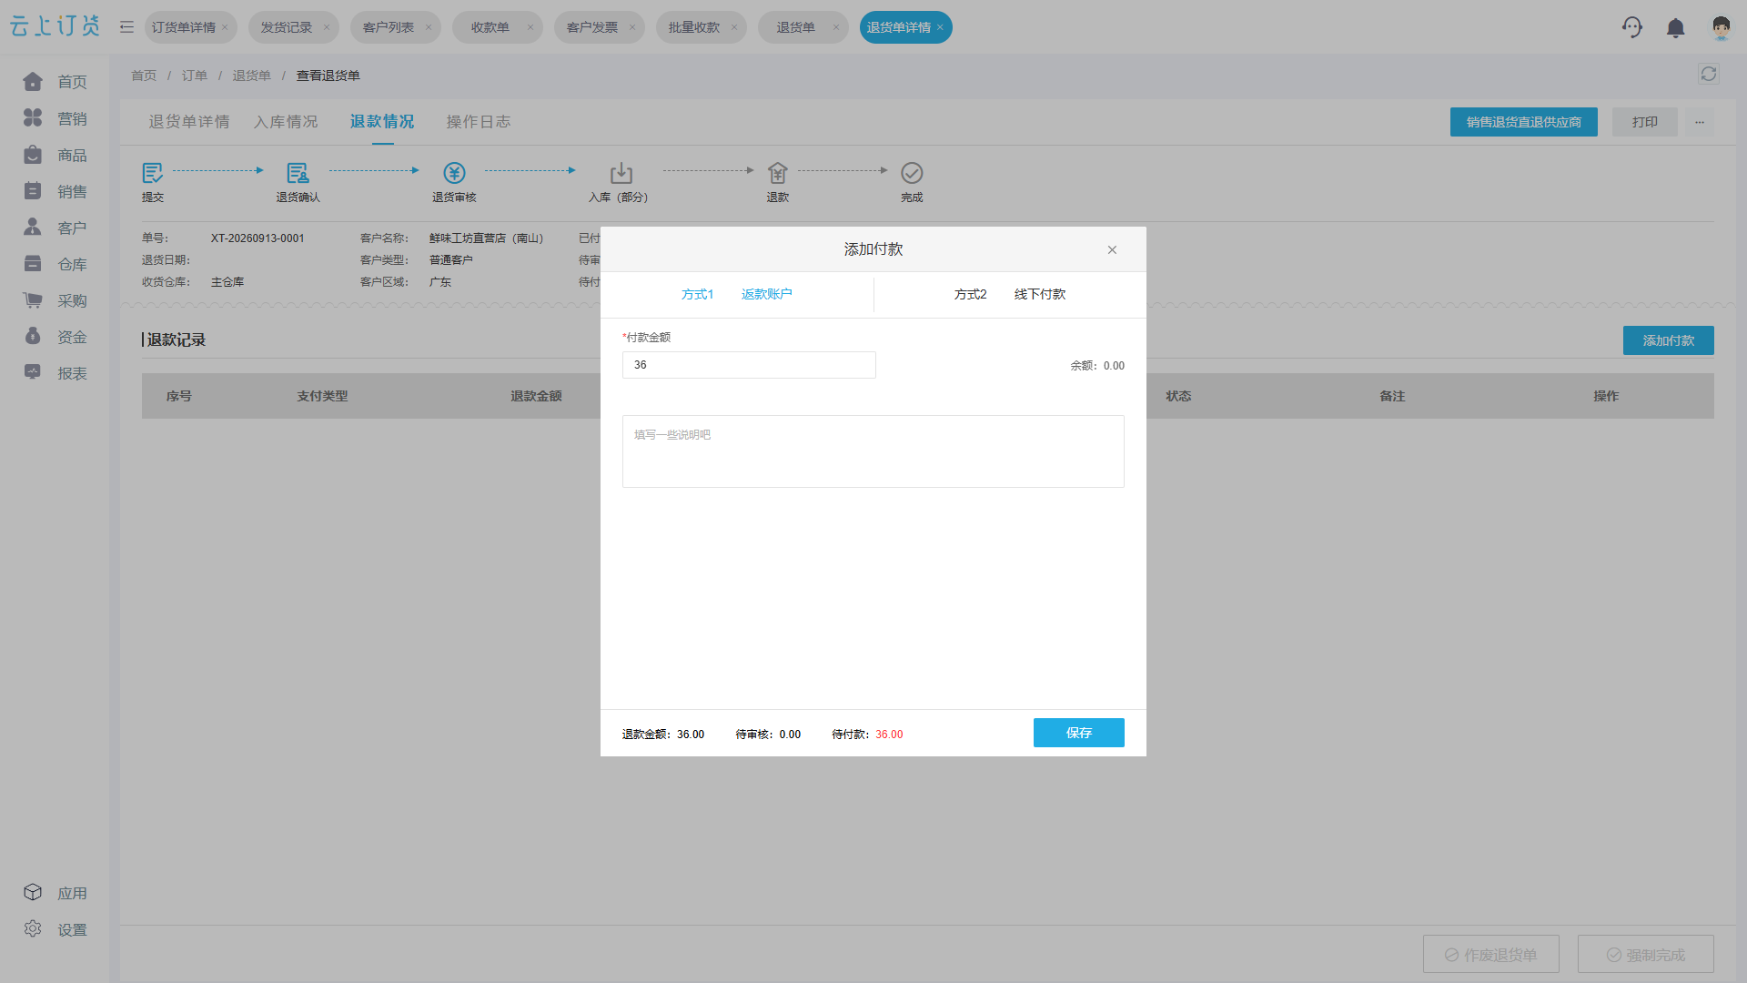Viewport: 1747px width, 983px height.
Task: Open the notification bell
Action: (x=1675, y=28)
